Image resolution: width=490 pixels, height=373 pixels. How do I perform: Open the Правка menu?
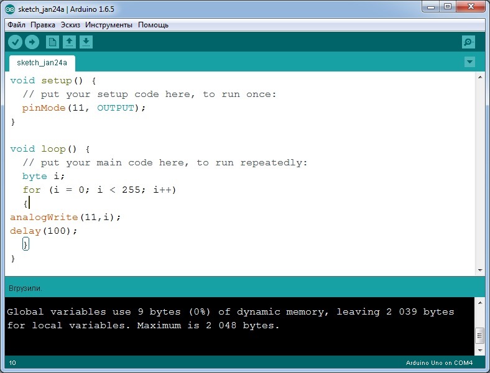click(43, 25)
